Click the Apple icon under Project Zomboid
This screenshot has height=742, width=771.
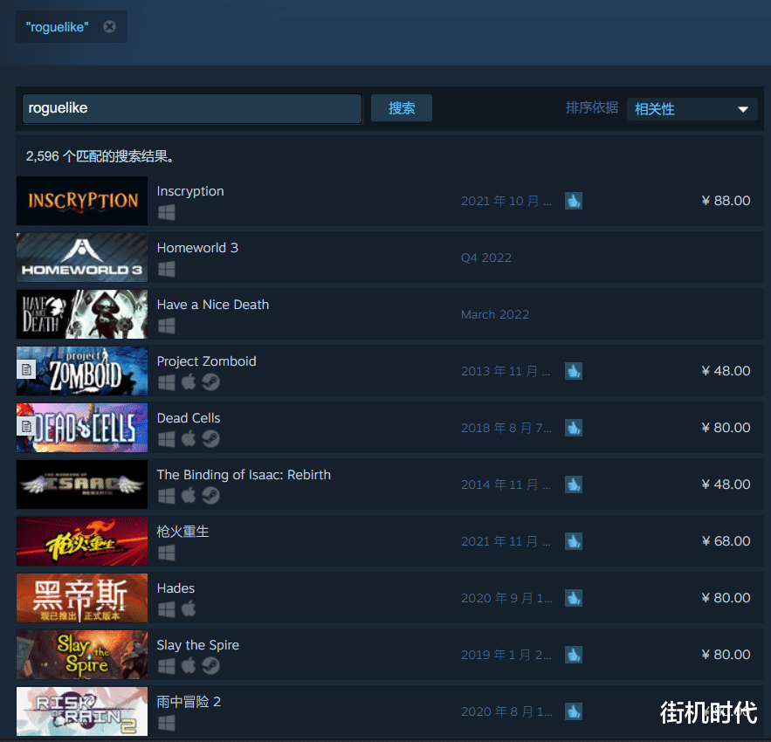(x=189, y=381)
